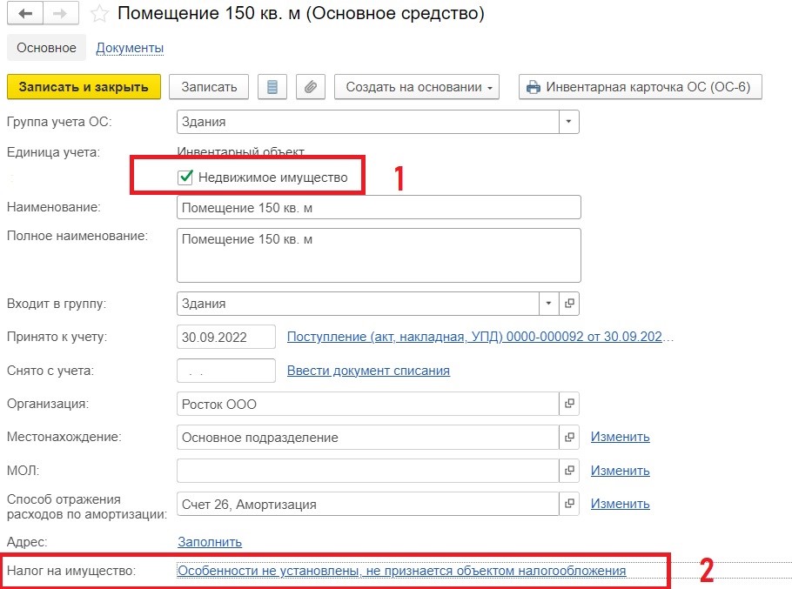Focus the Снято с учета date field
The height and width of the screenshot is (589, 792).
(226, 371)
